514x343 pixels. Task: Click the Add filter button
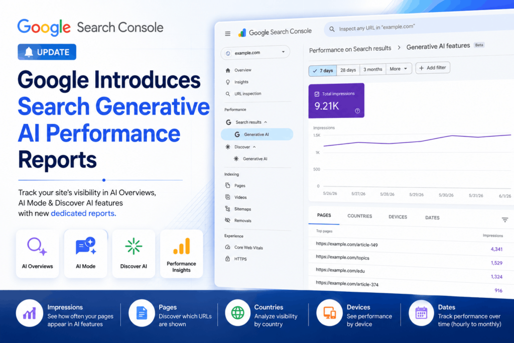tap(433, 68)
